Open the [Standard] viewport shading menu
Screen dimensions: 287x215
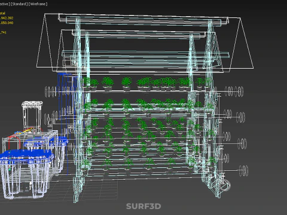click(x=19, y=4)
